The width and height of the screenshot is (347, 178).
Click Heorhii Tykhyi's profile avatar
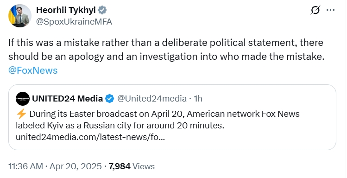pyautogui.click(x=20, y=16)
